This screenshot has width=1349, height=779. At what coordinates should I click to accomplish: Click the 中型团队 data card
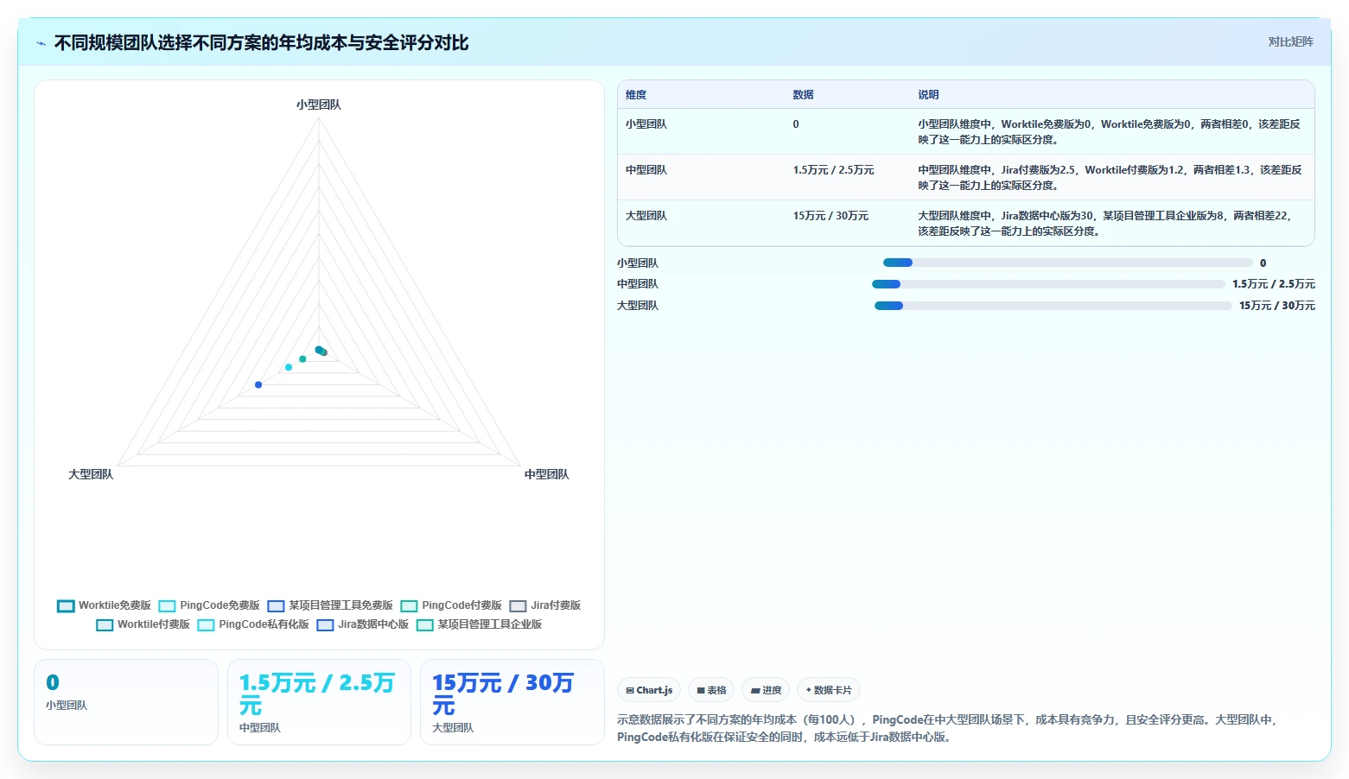click(x=319, y=701)
